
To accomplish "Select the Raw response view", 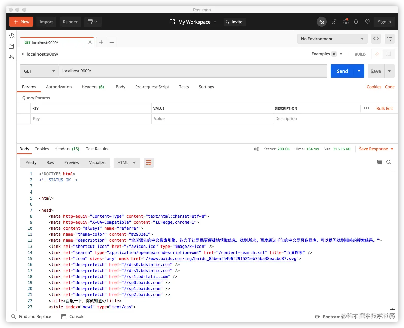I will click(x=50, y=163).
